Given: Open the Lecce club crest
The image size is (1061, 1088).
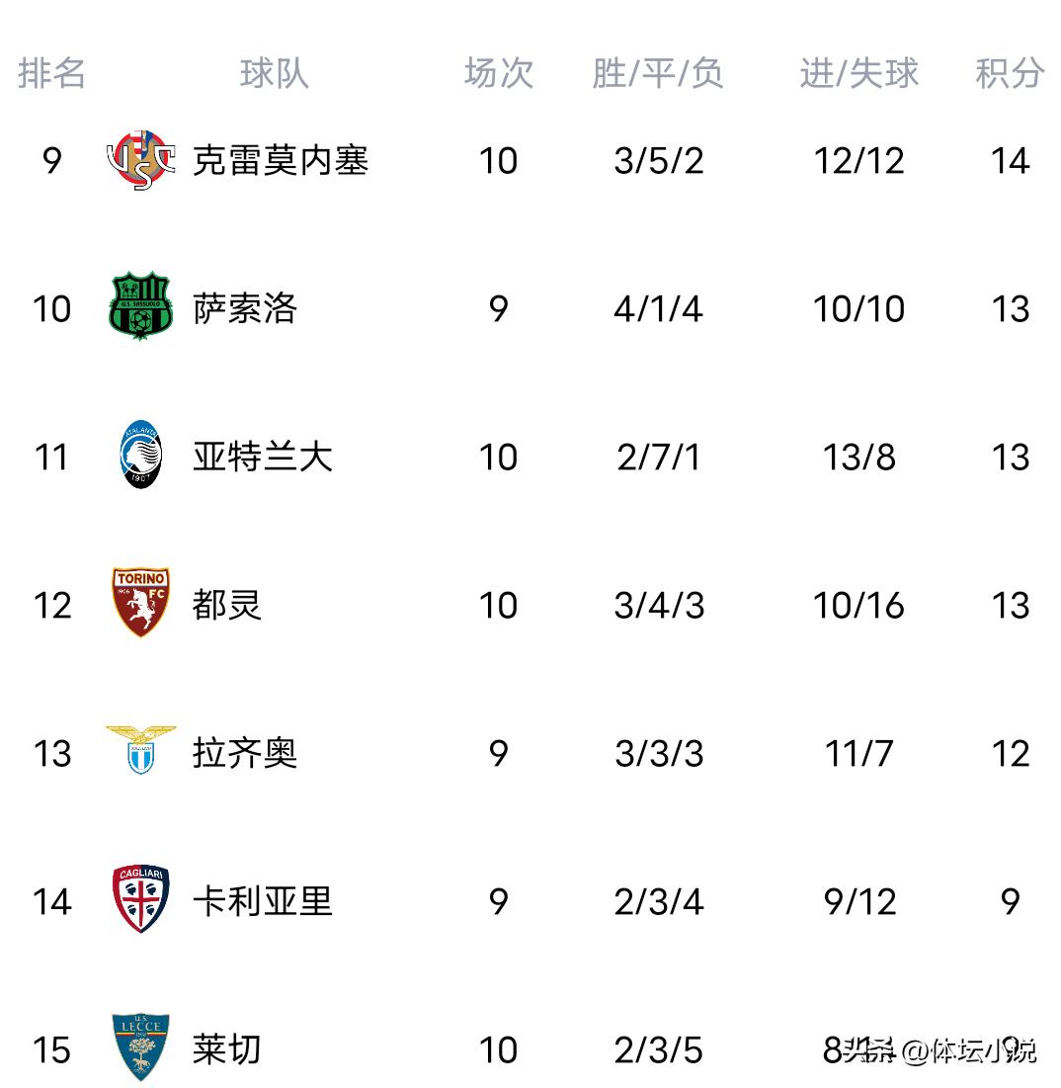Looking at the screenshot, I should [140, 1046].
